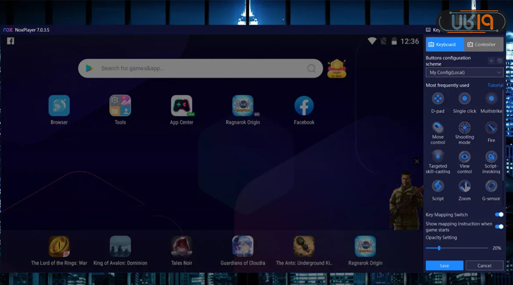Open the Tutorial link

(x=495, y=85)
